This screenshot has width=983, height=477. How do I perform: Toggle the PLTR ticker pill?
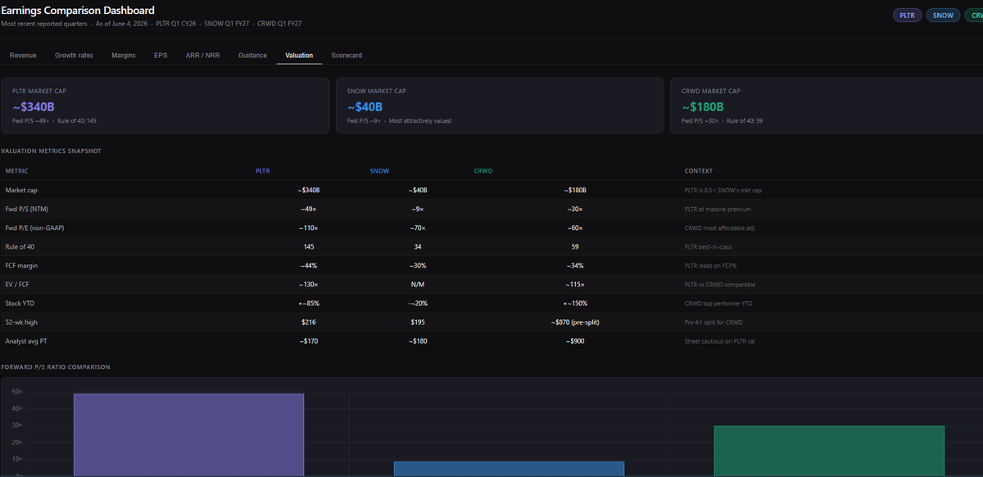click(906, 15)
